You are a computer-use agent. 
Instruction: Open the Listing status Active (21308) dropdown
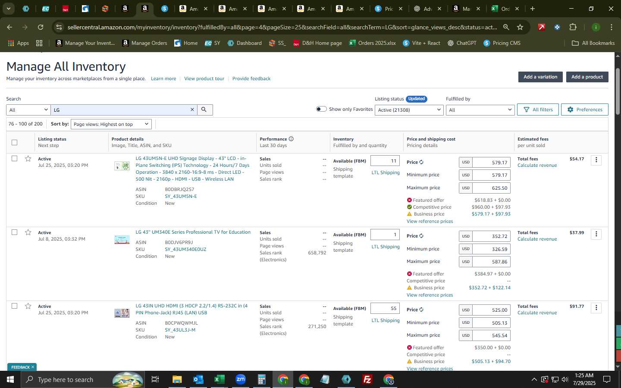(x=409, y=110)
